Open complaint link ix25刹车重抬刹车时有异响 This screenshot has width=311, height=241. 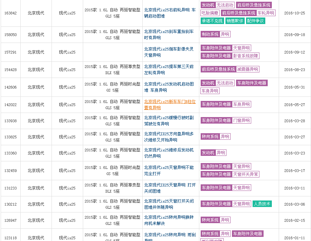pyautogui.click(x=169, y=35)
